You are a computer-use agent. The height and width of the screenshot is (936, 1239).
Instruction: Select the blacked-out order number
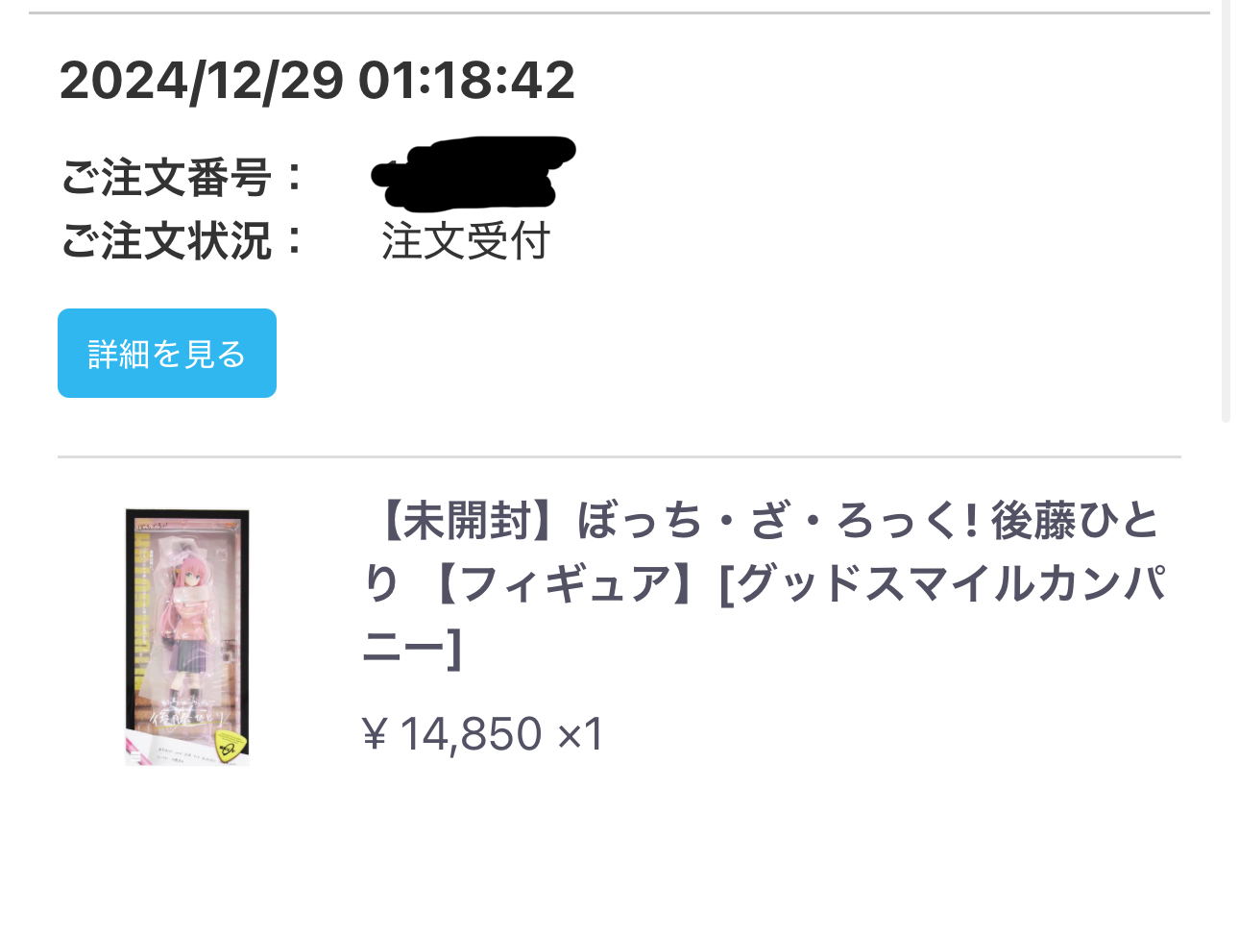[x=474, y=173]
